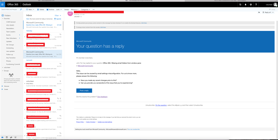Open the 8:11 AM Microsoft Community email

click(x=43, y=25)
